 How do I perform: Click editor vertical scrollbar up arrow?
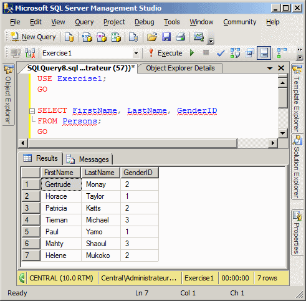pos(282,83)
